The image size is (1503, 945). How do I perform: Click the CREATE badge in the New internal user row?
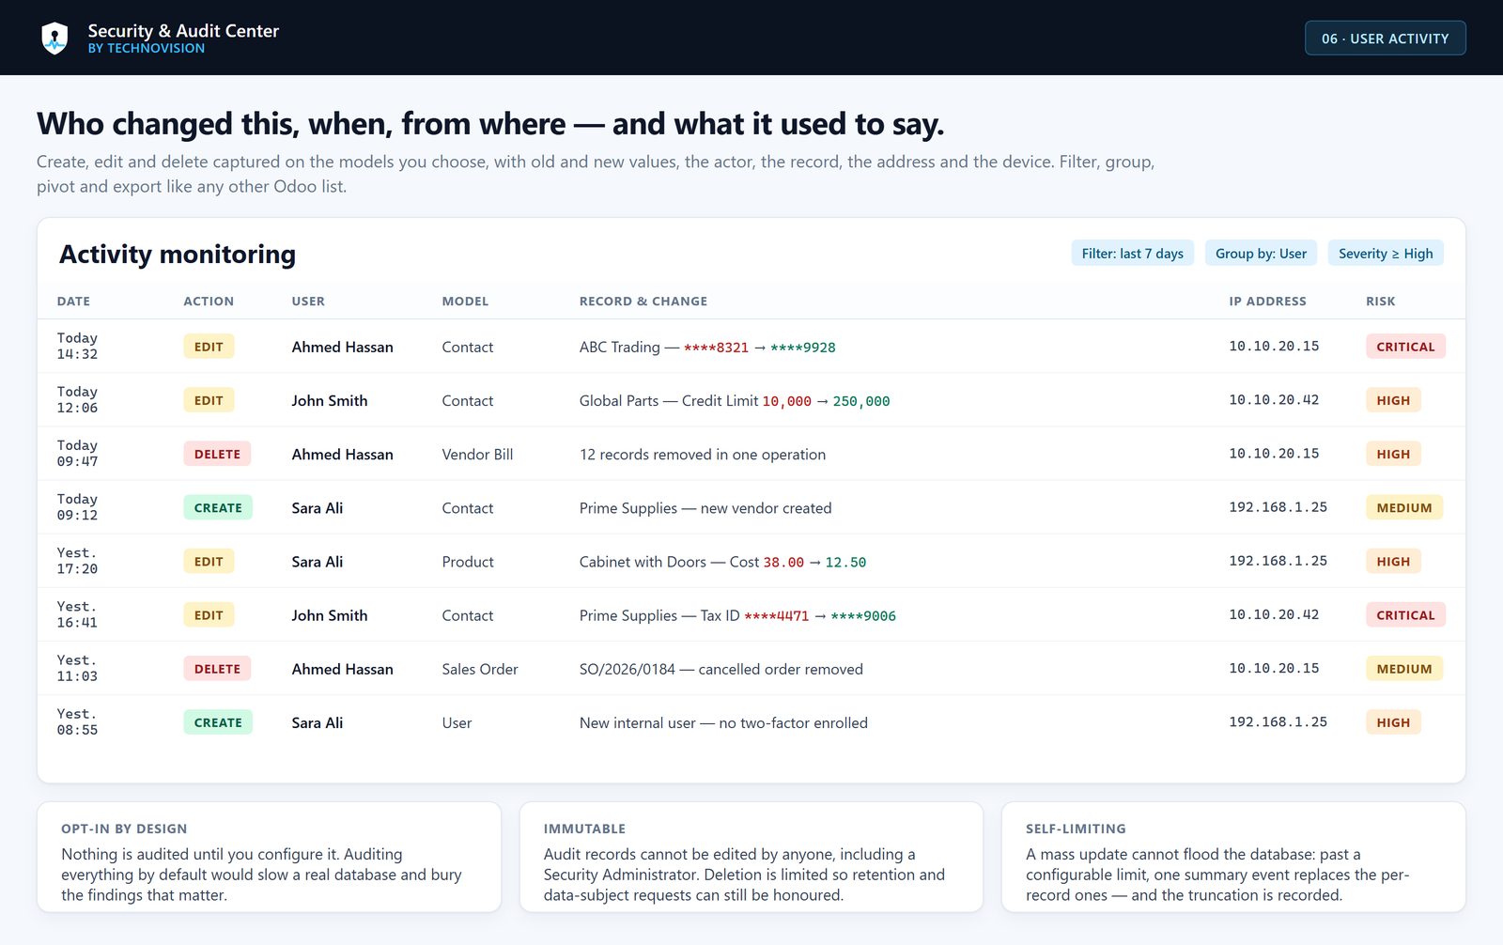pos(218,722)
